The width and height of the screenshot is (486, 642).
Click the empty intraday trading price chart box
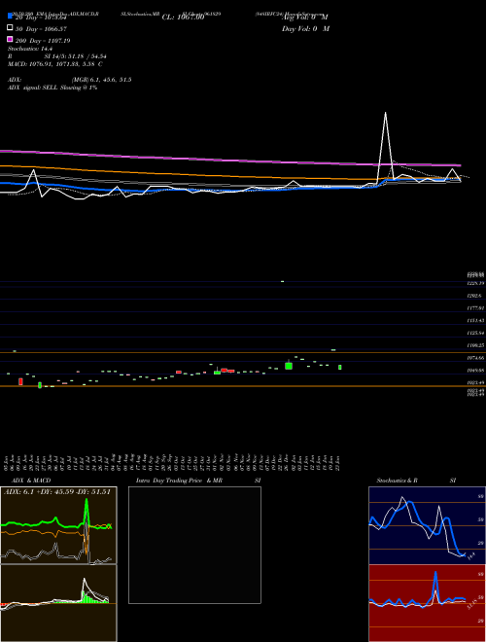click(x=194, y=545)
